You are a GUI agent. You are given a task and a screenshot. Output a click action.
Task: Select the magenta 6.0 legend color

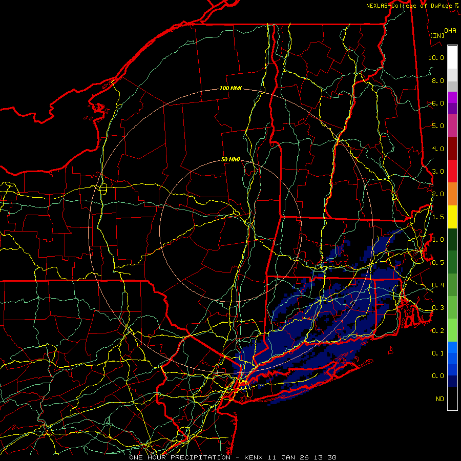pos(452,97)
